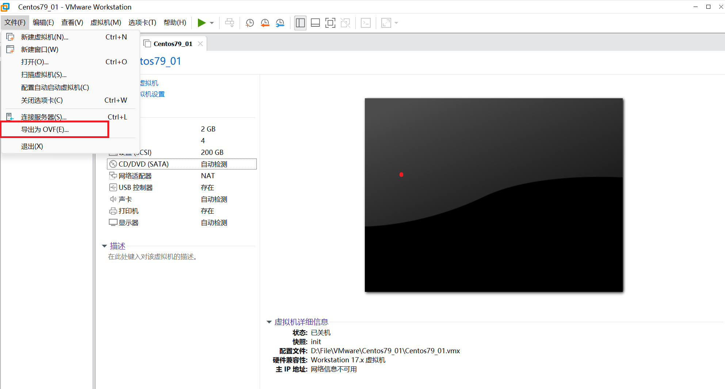Select 打开(O)... menu entry
725x389 pixels.
pyautogui.click(x=70, y=62)
